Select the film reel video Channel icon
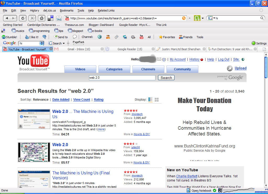268x194 pixels. click(133, 37)
